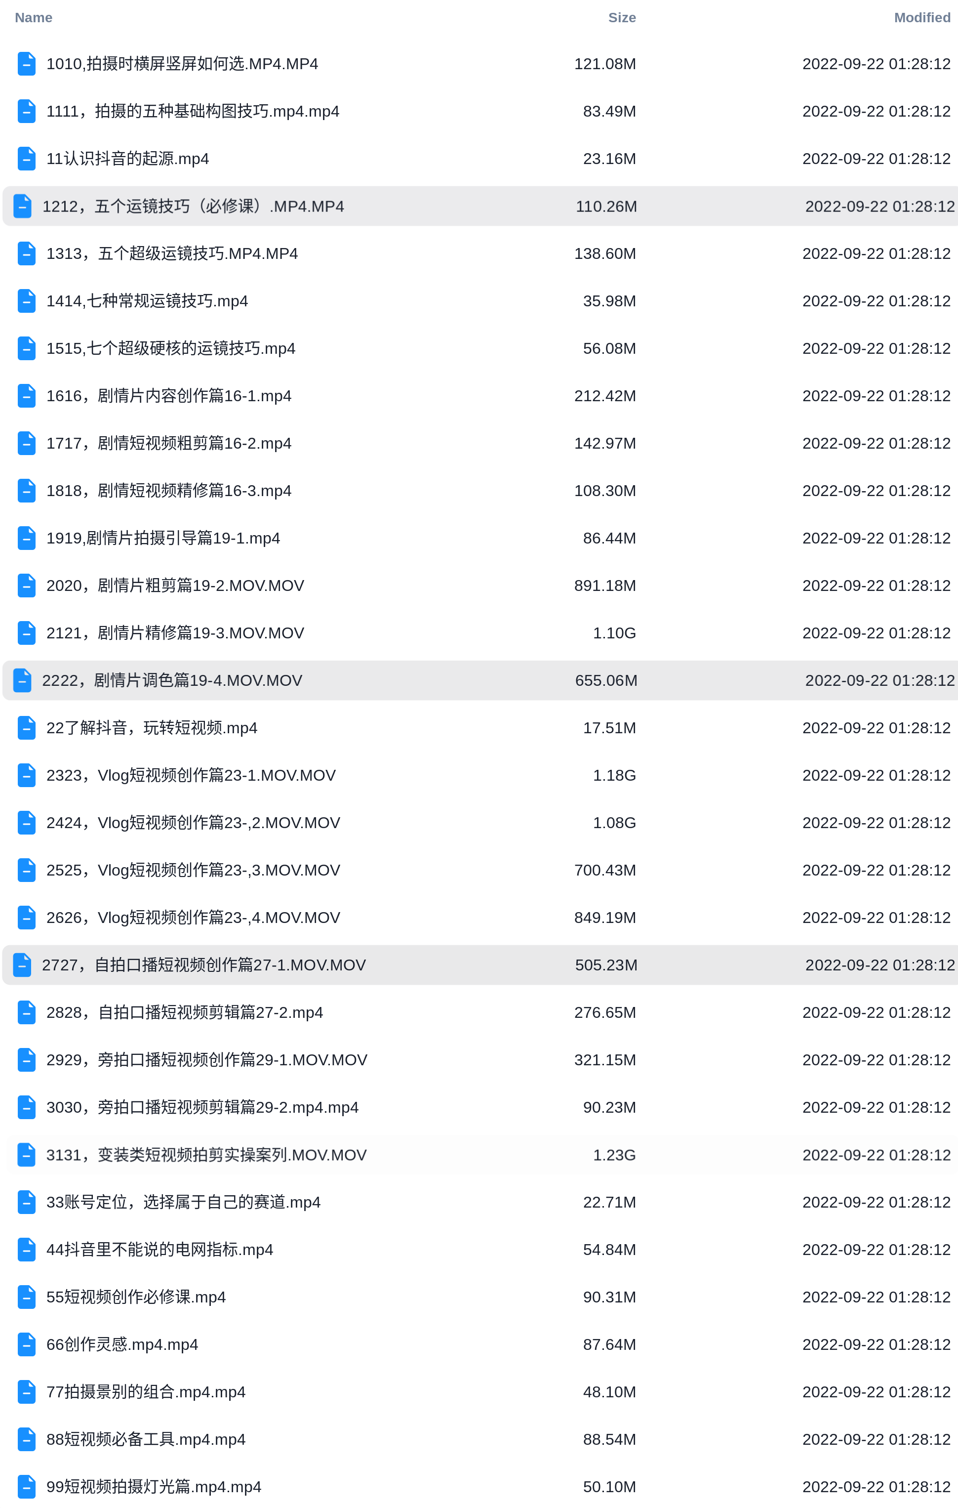Click file icon beside 2020，剧情片粗剪篇19-2
The image size is (958, 1508).
tap(26, 586)
